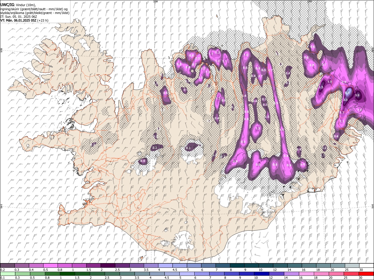
Task: Pick upper legend swatch between 0.2 and 0.3
Action: pos(7,265)
